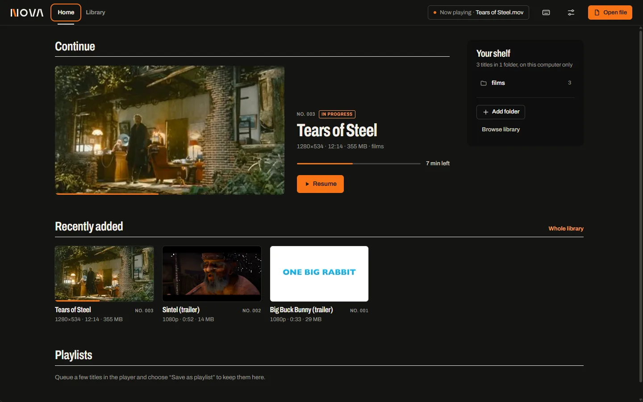Open the Sintel (trailer) thumbnail

tap(212, 274)
